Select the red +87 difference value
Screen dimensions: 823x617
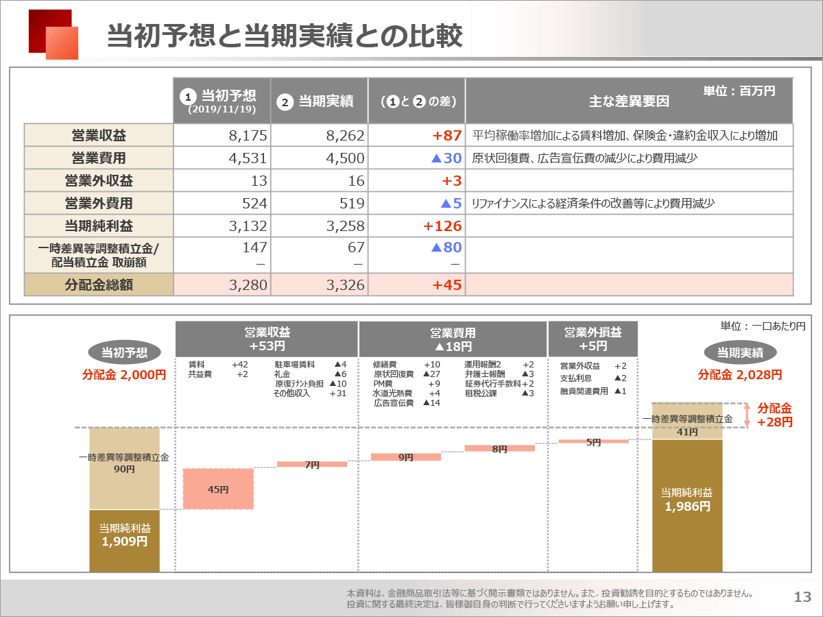click(447, 136)
